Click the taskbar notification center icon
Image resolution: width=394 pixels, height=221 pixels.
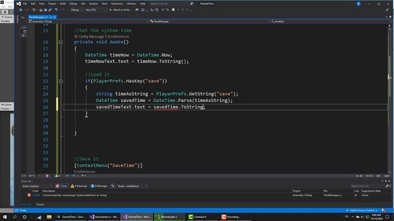click(x=387, y=217)
